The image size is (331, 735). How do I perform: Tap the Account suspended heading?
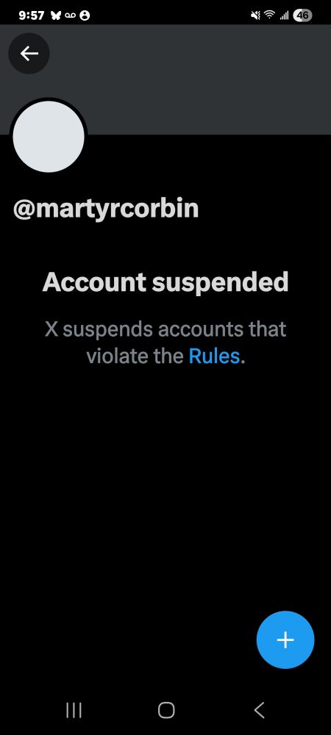pos(165,283)
